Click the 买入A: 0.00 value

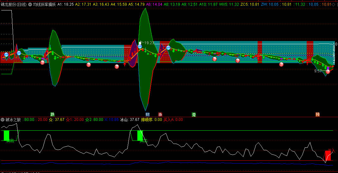173,120
